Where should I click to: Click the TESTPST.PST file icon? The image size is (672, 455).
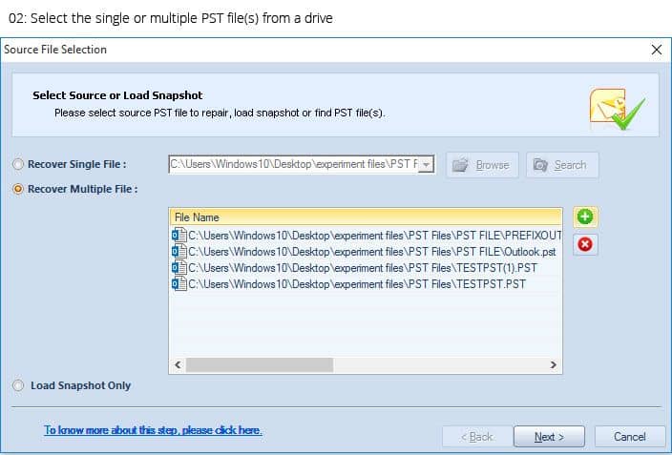coord(177,283)
